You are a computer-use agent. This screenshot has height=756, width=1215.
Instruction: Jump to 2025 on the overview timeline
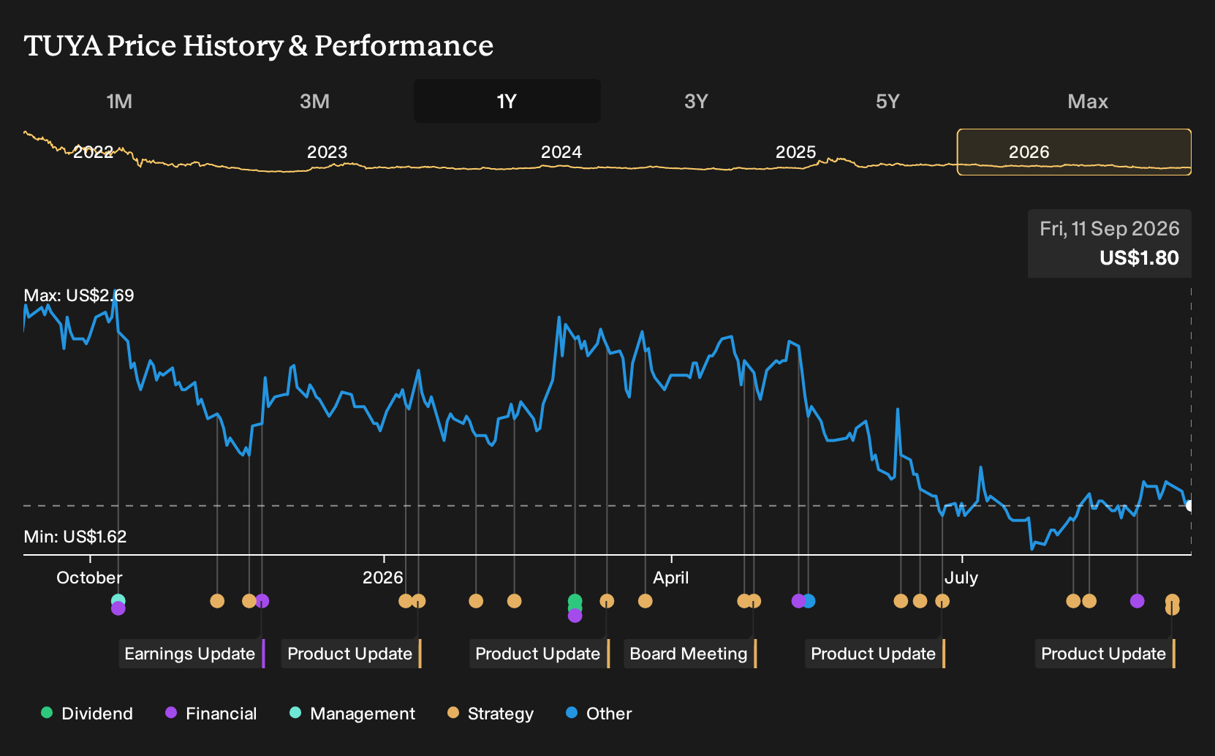pyautogui.click(x=795, y=152)
